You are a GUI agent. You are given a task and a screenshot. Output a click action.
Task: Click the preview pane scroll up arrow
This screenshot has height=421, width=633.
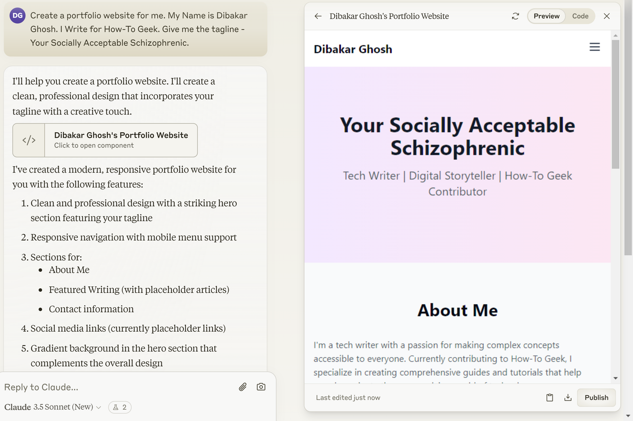click(616, 35)
